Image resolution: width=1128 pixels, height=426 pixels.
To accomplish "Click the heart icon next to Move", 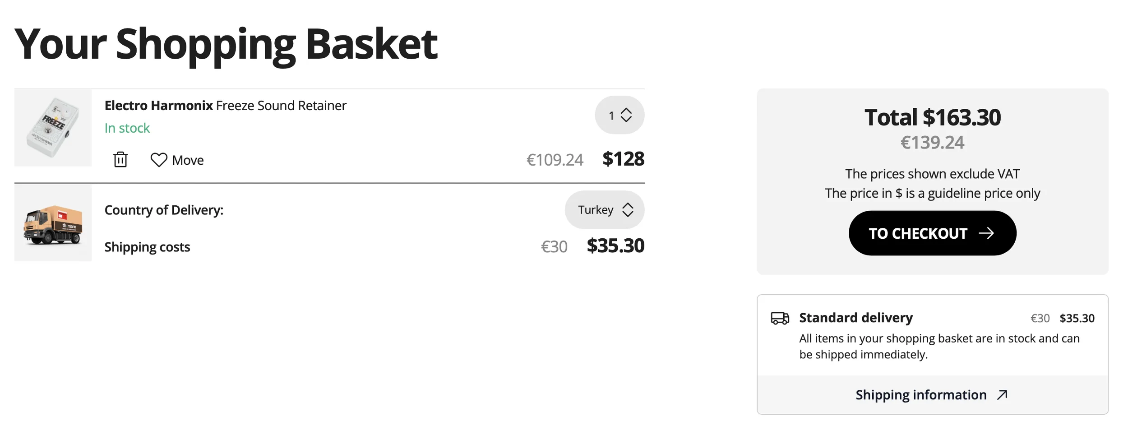I will coord(159,160).
